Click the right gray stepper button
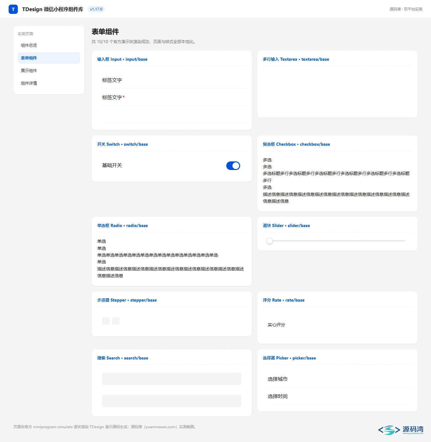The image size is (431, 442). point(116,321)
